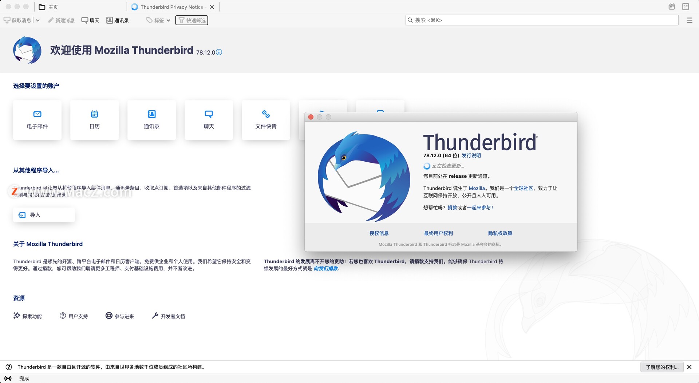Click the calendar icon on 日历 card

coord(94,114)
